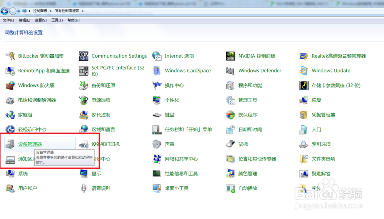Open Windows CardSpace icon
The width and height of the screenshot is (384, 219).
pyautogui.click(x=157, y=71)
